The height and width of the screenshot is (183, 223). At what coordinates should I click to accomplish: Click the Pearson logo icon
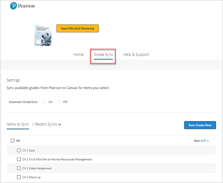[13, 6]
